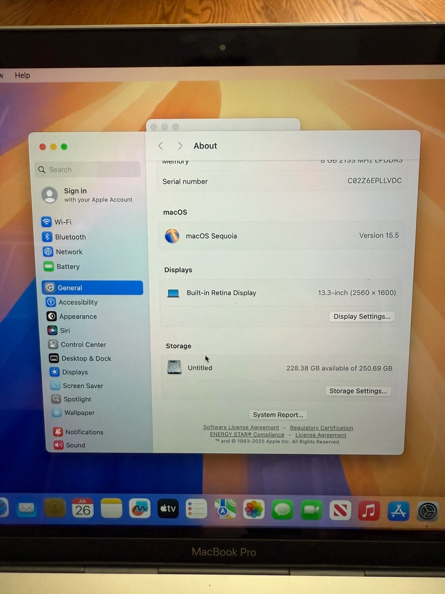Screen dimensions: 445x594
Task: Click the Built-in Retina Display laptop icon
Action: point(173,293)
